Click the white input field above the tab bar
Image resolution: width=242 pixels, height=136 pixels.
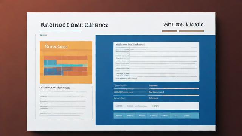pos(156,106)
